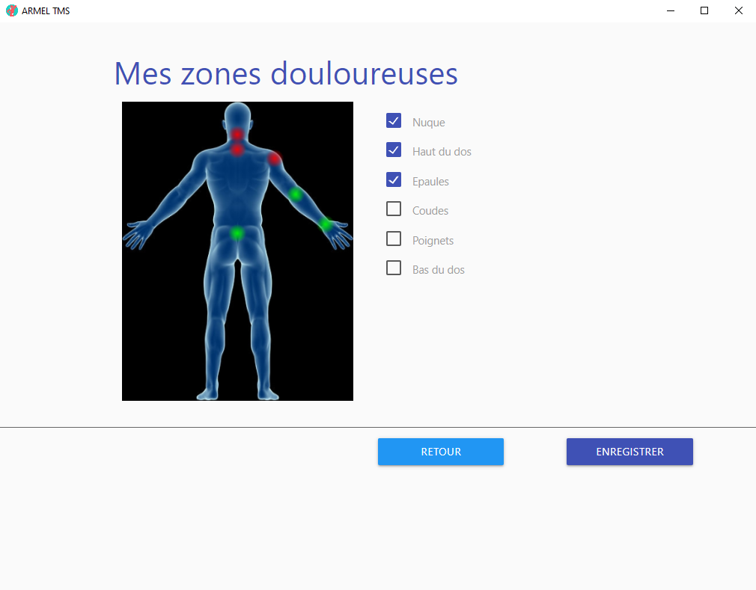Disable the Epaules checkbox

(x=394, y=180)
